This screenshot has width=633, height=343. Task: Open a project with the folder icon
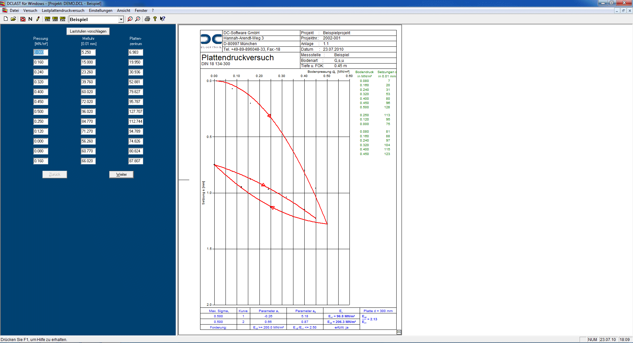coord(13,19)
